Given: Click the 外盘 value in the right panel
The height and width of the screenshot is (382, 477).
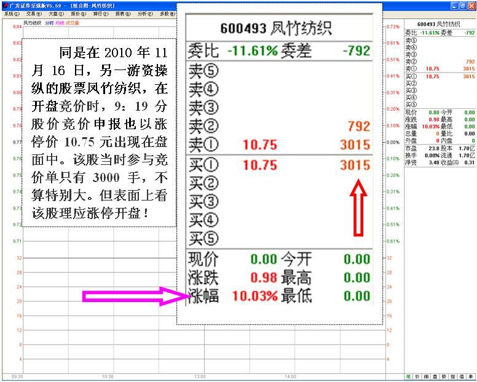Looking at the screenshot, I should [x=438, y=141].
